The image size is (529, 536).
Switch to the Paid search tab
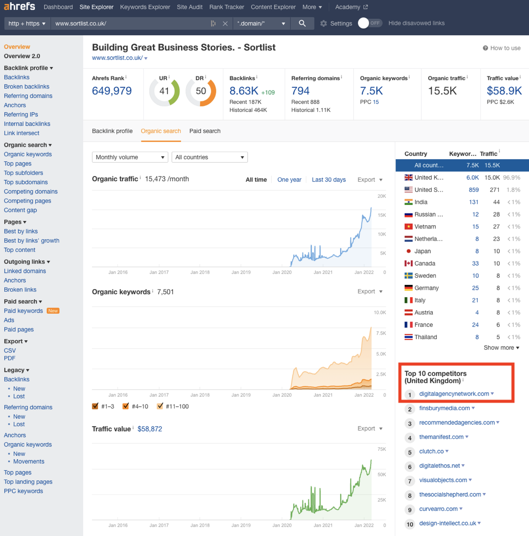205,131
